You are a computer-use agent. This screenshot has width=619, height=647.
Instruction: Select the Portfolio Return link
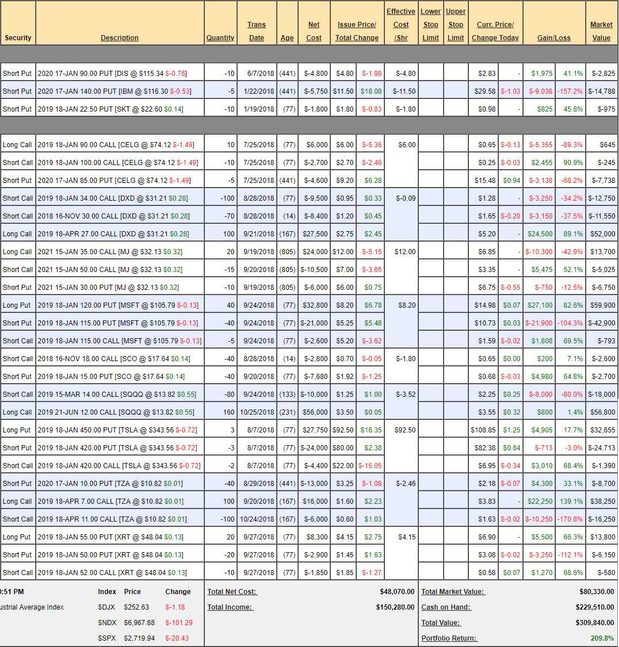point(449,638)
